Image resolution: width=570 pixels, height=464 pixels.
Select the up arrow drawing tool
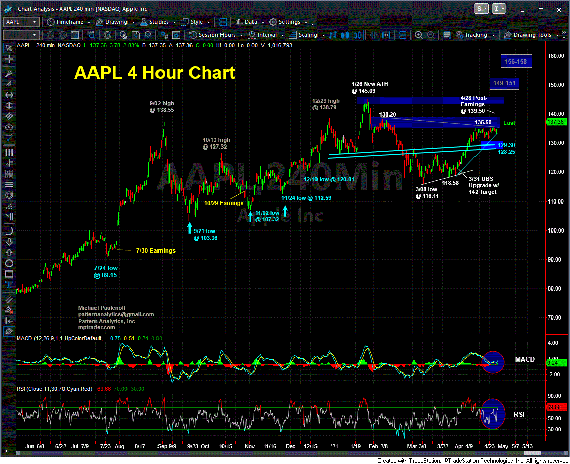pos(9,252)
